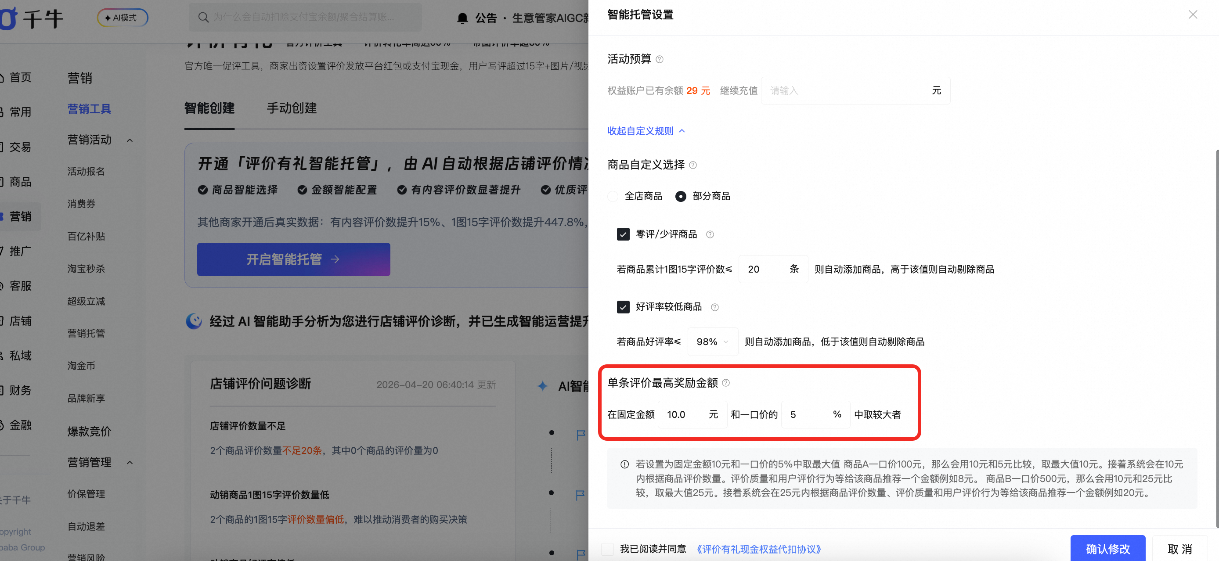Viewport: 1219px width, 561px height.
Task: Open help icon beside 零评/少评商品
Action: (x=710, y=234)
